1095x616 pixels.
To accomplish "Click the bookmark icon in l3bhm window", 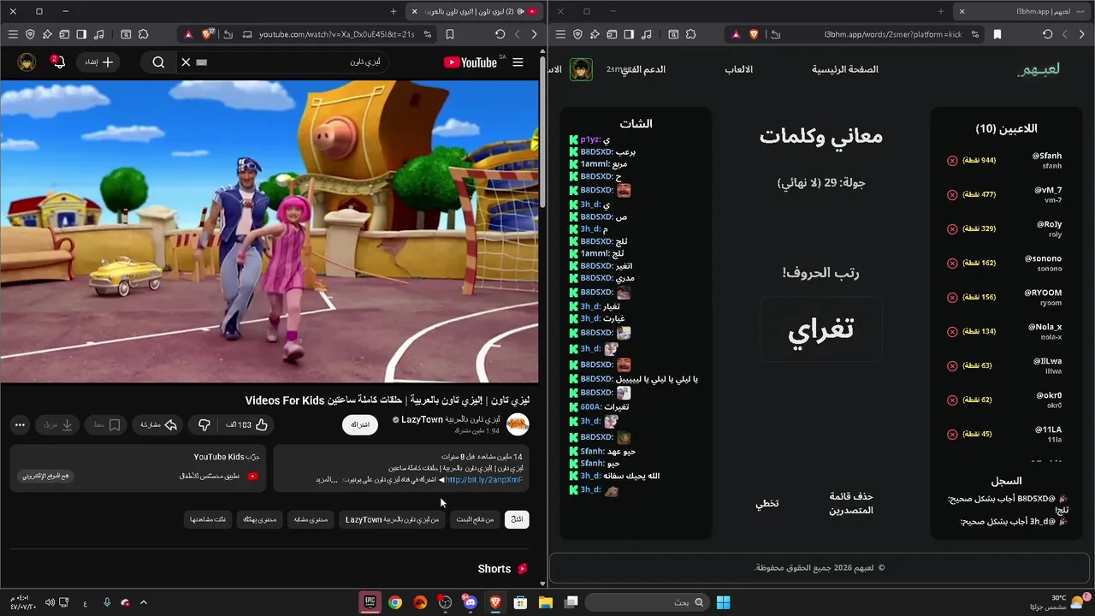I will point(997,34).
